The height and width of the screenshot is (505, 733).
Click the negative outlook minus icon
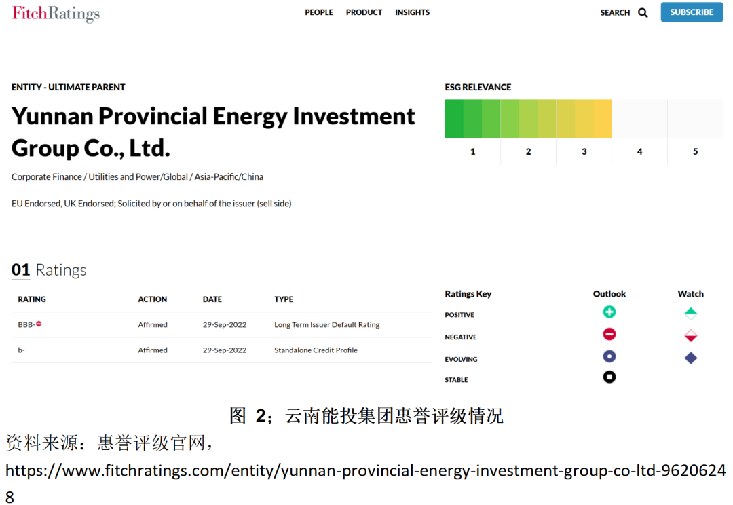609,334
